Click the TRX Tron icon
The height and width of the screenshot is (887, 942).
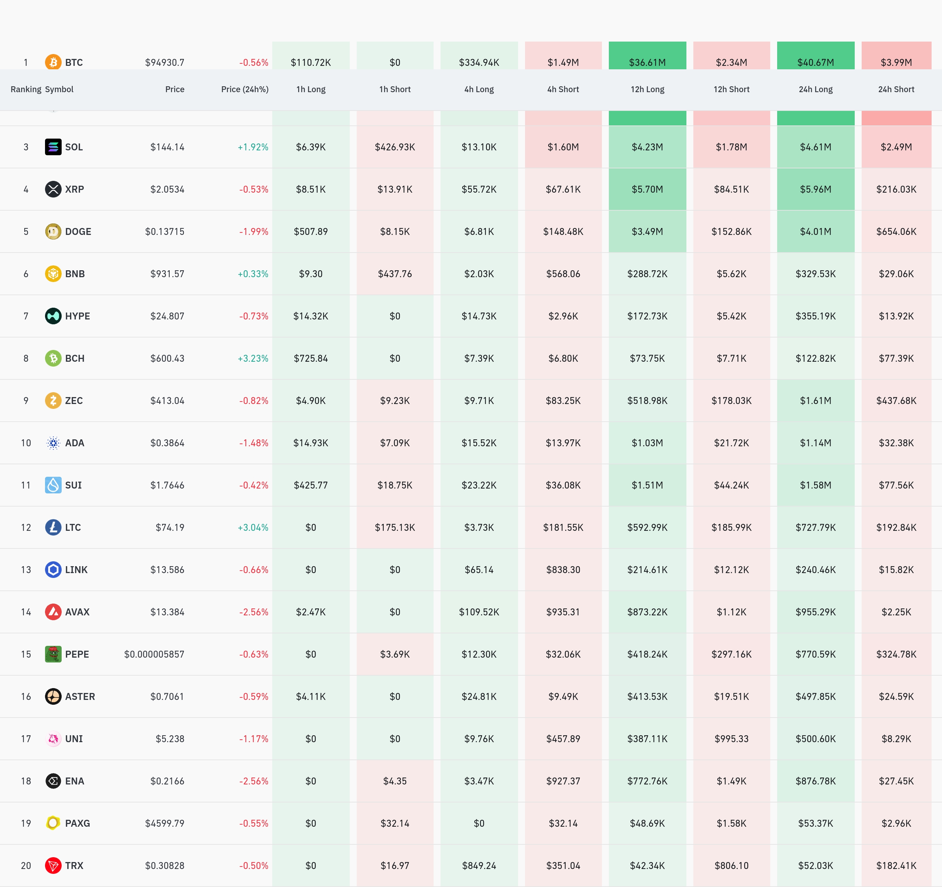click(53, 866)
